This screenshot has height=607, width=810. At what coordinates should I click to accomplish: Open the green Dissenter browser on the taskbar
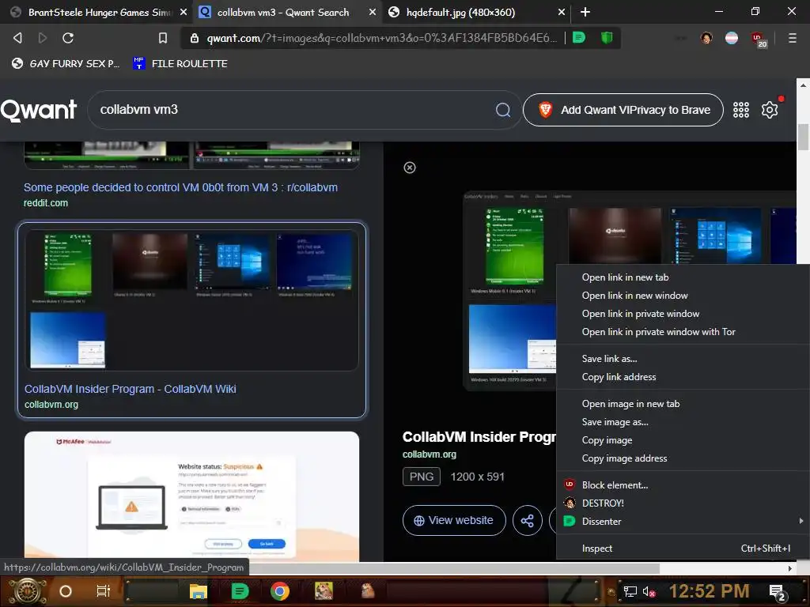(239, 591)
